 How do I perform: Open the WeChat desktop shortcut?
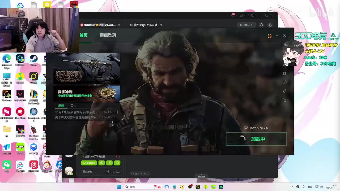click(7, 167)
